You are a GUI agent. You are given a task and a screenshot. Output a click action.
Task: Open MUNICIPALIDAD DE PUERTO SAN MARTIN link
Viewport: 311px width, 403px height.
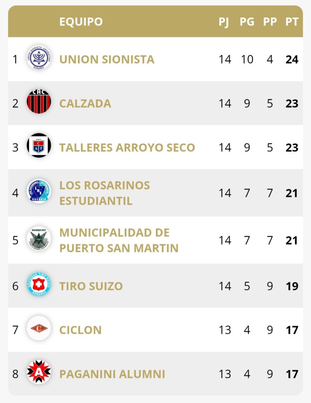119,240
